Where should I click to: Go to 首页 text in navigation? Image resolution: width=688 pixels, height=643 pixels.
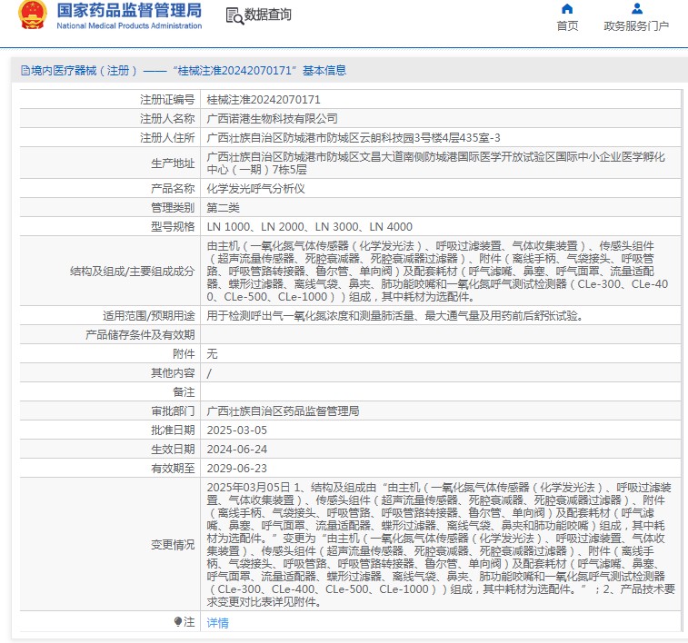(567, 26)
